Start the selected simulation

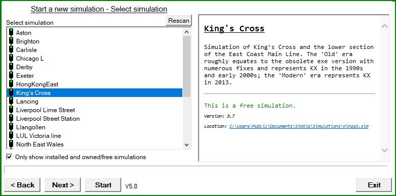103,185
